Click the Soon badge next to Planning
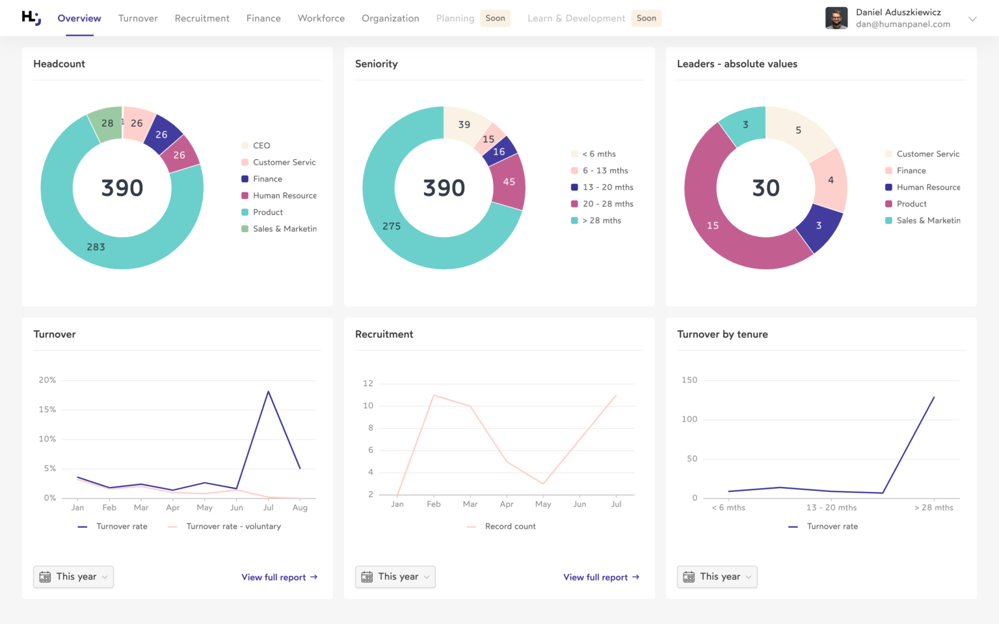Viewport: 999px width, 624px height. (495, 18)
